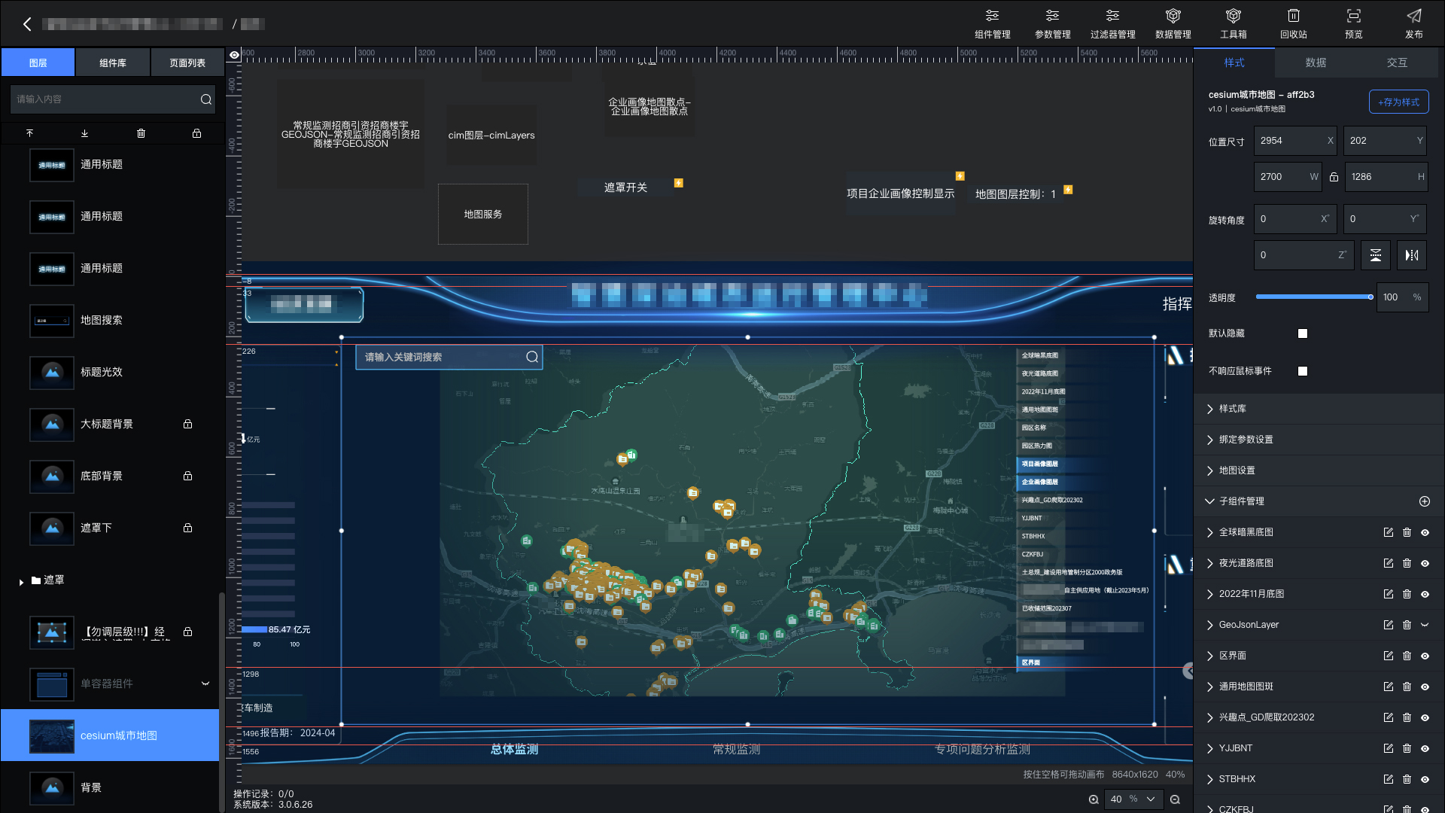Open 工具箱 from top toolbar
The image size is (1445, 813).
point(1233,24)
